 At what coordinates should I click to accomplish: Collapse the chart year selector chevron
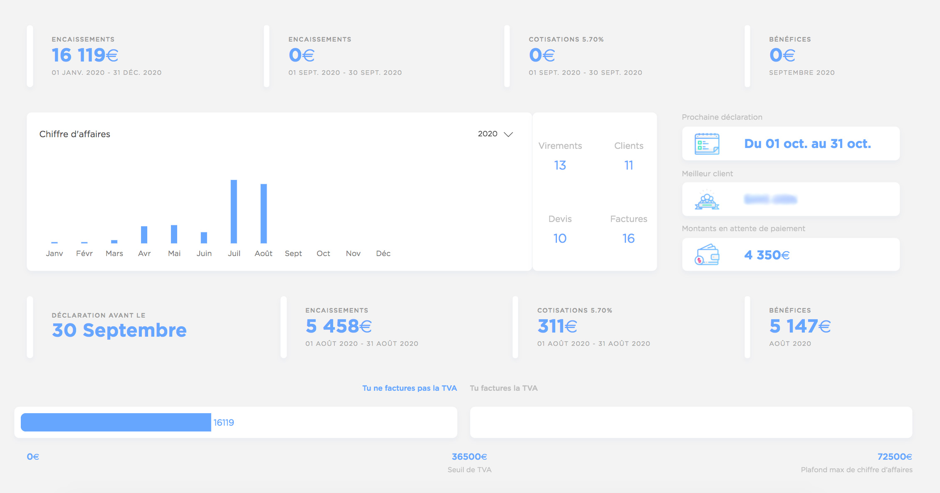(x=509, y=134)
